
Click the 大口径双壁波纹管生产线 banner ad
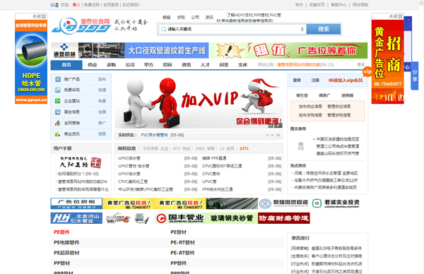[130, 50]
